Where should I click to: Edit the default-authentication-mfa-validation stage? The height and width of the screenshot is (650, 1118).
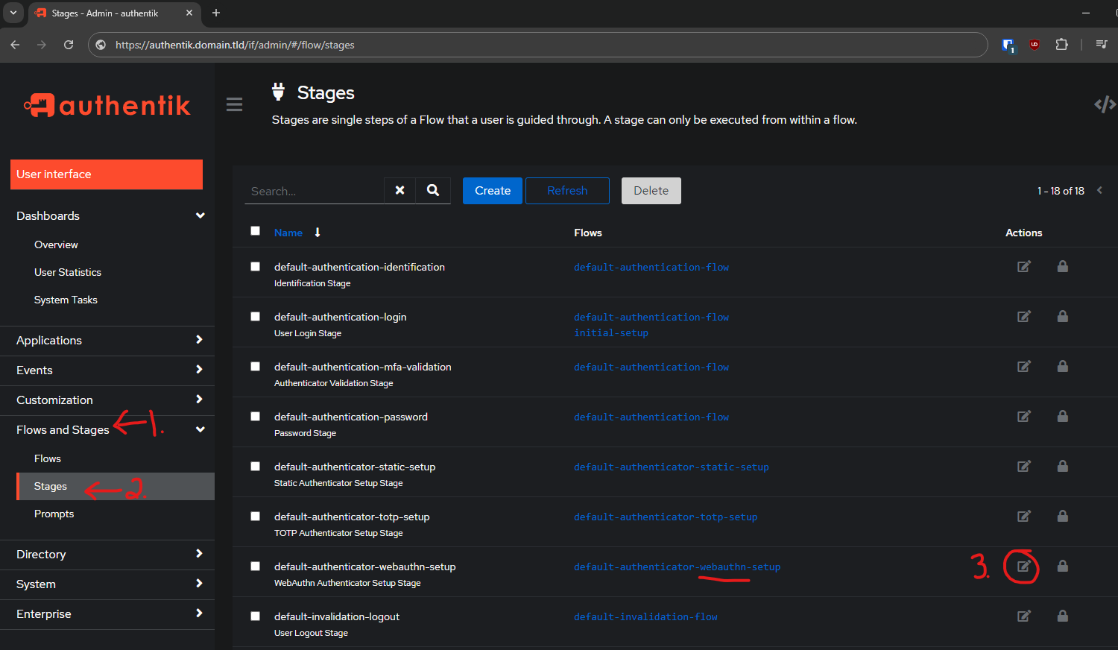(x=1024, y=366)
